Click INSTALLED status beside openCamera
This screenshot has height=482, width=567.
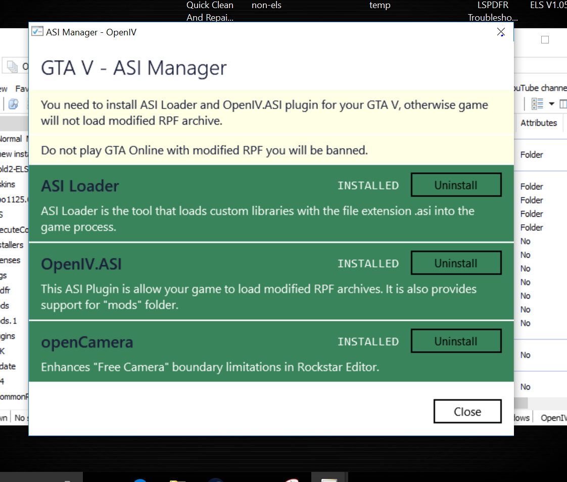[x=368, y=342]
